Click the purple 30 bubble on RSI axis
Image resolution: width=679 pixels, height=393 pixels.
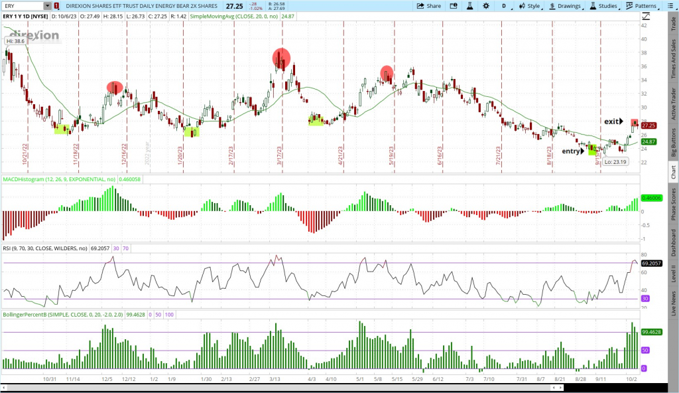point(645,299)
